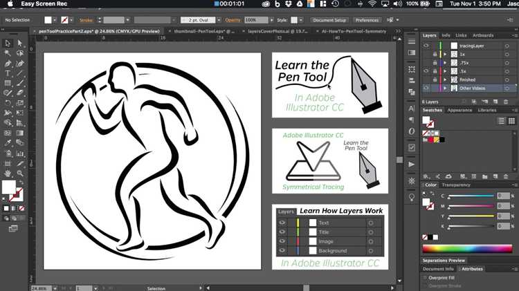Choose the Eyedropper tool

click(x=8, y=143)
